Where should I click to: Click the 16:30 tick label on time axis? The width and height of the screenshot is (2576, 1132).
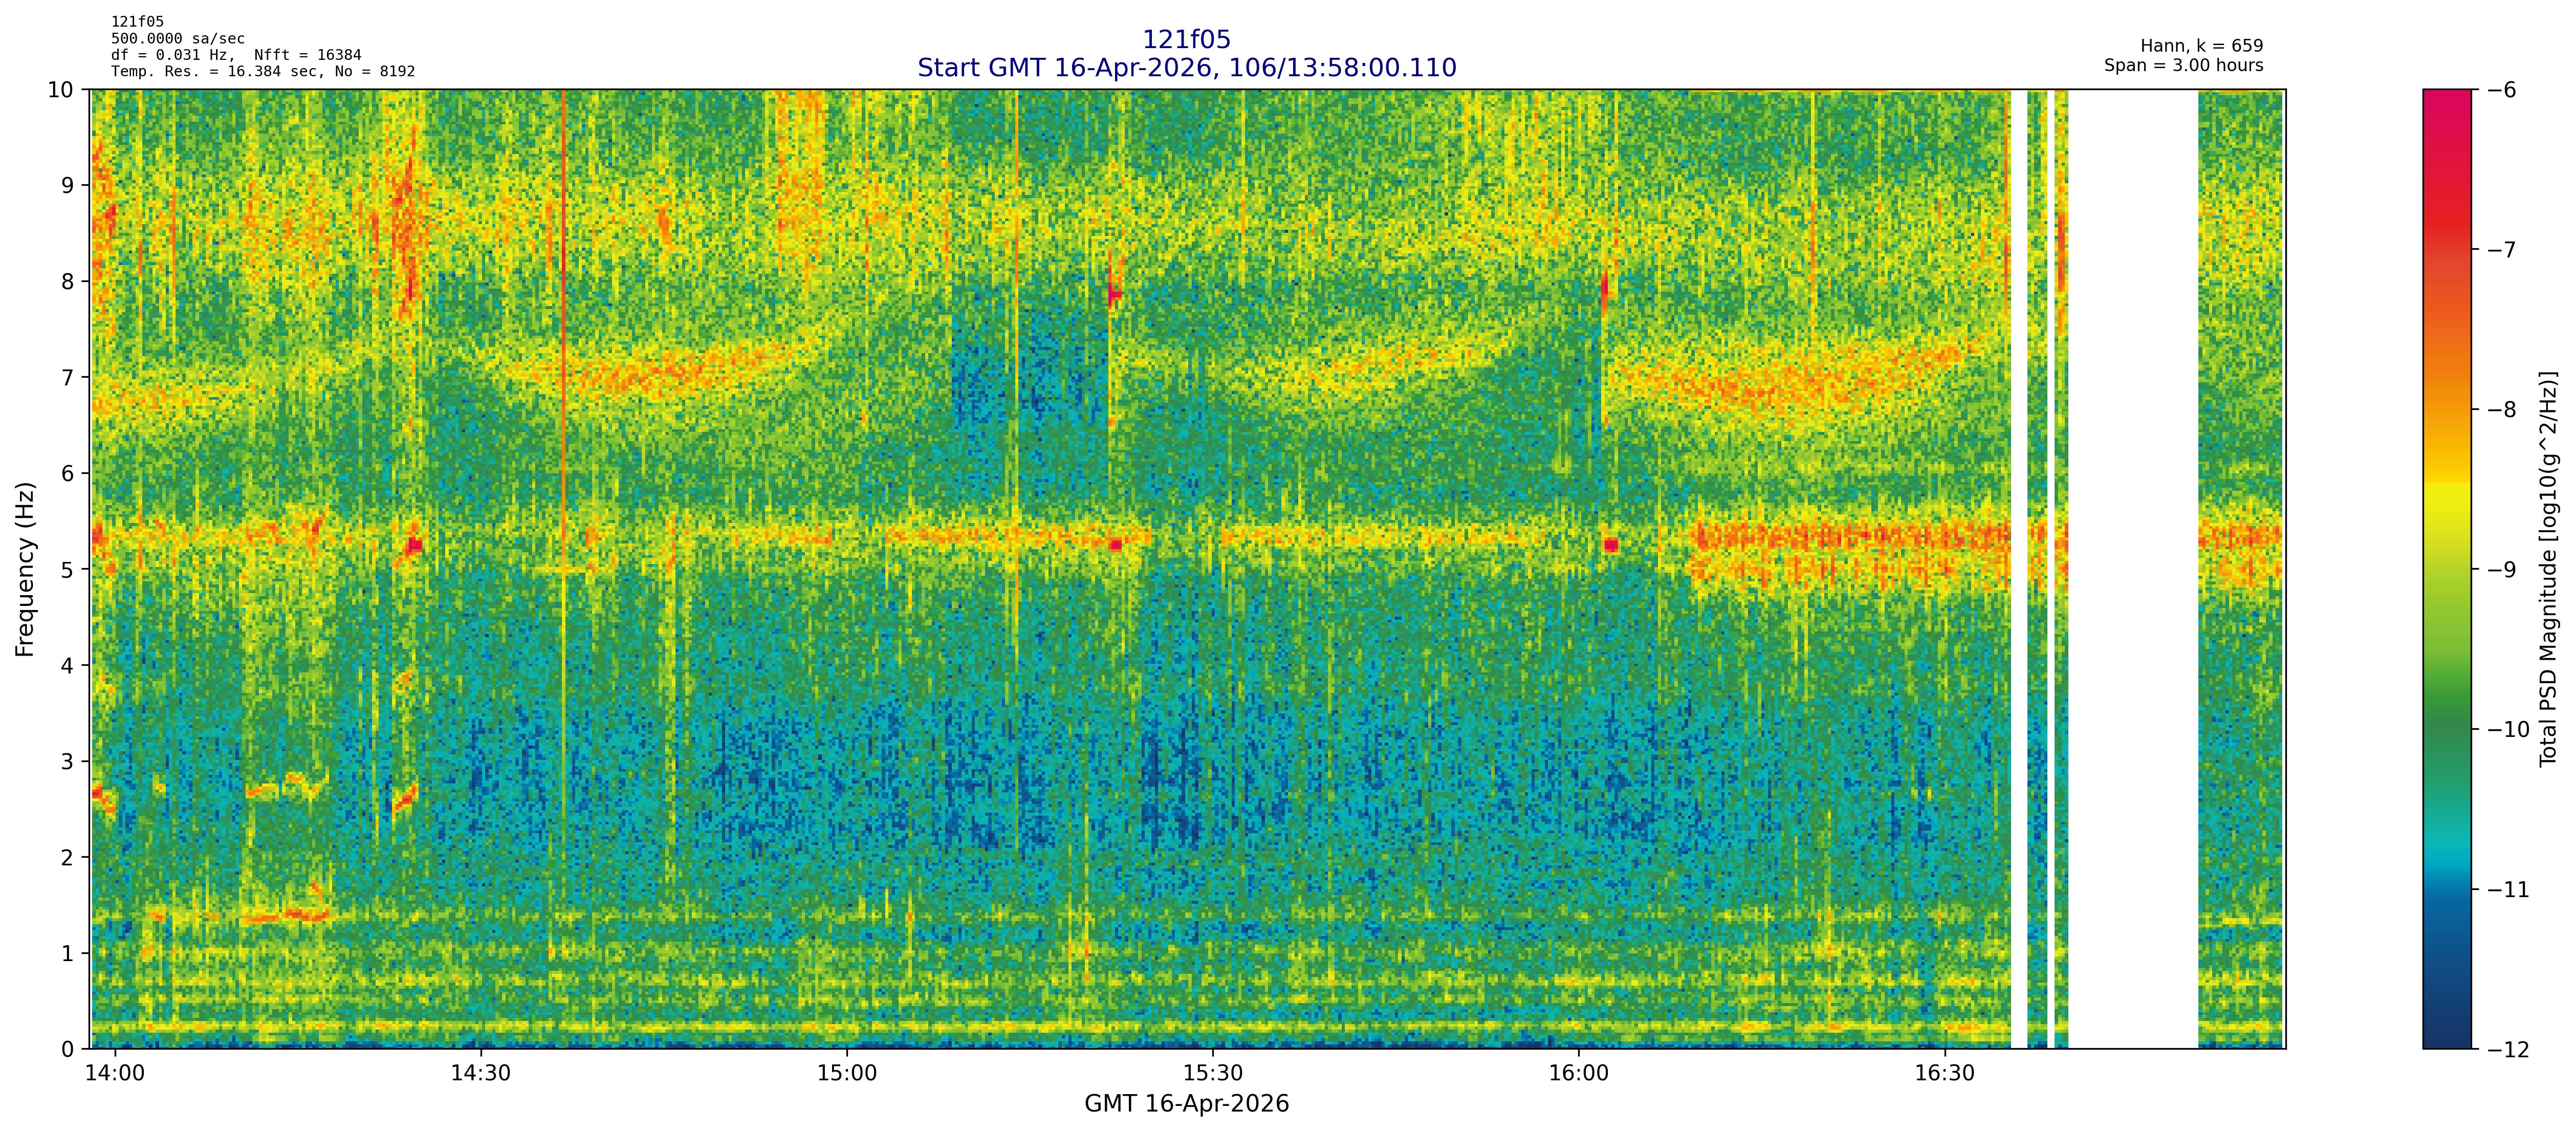click(x=1945, y=1073)
